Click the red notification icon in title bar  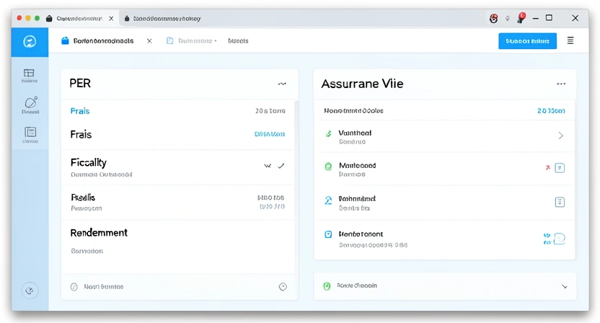pyautogui.click(x=521, y=17)
